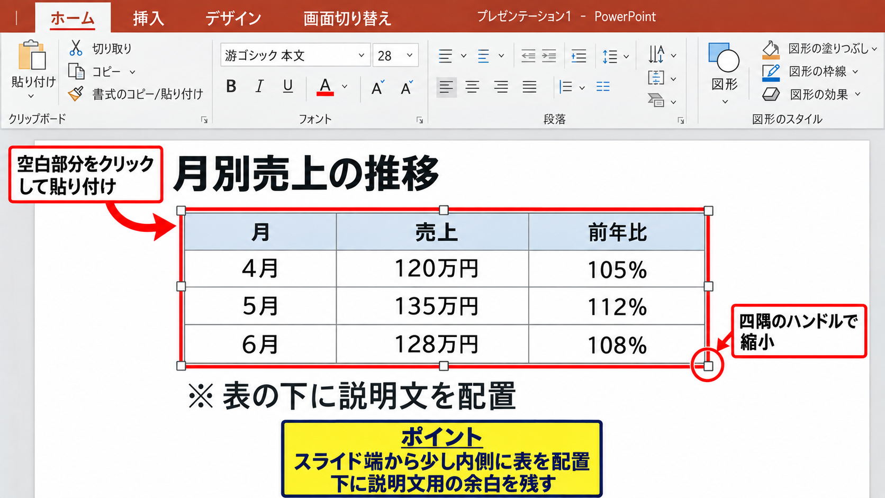Screen dimensions: 885x498
Task: Click the Copy (コピー) icon
Action: [x=76, y=71]
